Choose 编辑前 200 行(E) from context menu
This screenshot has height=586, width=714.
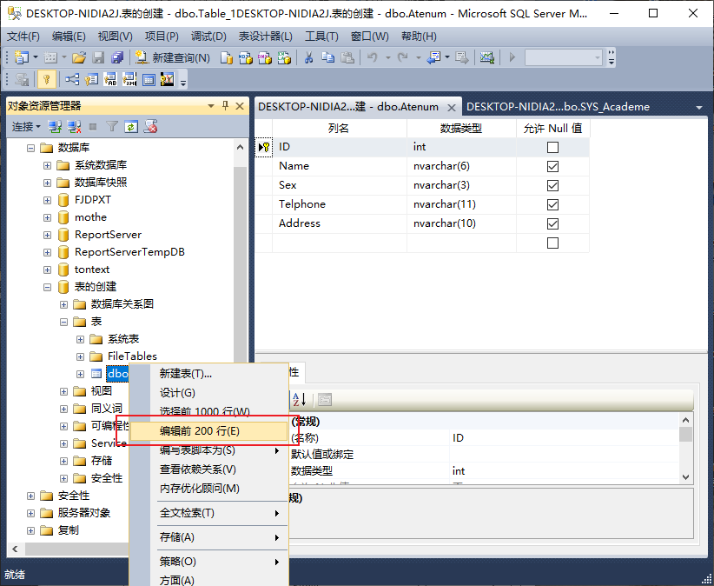coord(209,430)
